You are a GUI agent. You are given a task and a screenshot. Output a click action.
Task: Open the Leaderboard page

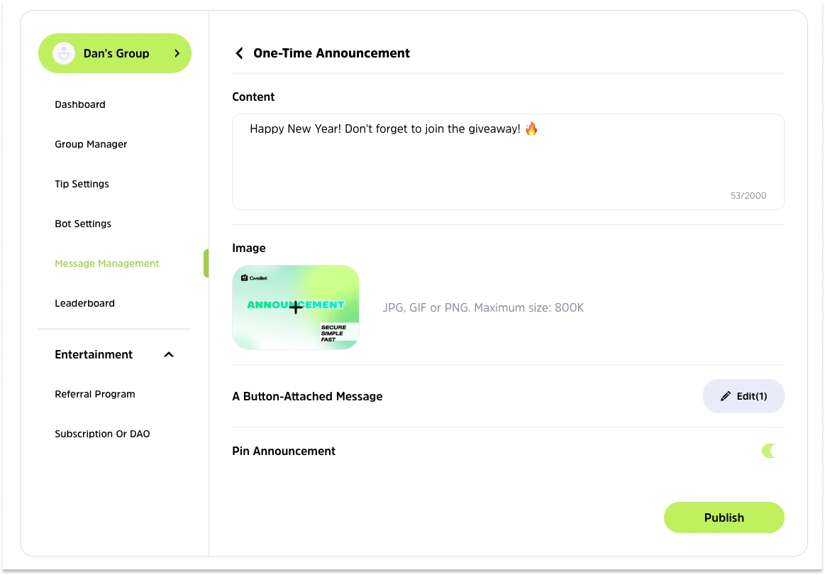point(84,303)
